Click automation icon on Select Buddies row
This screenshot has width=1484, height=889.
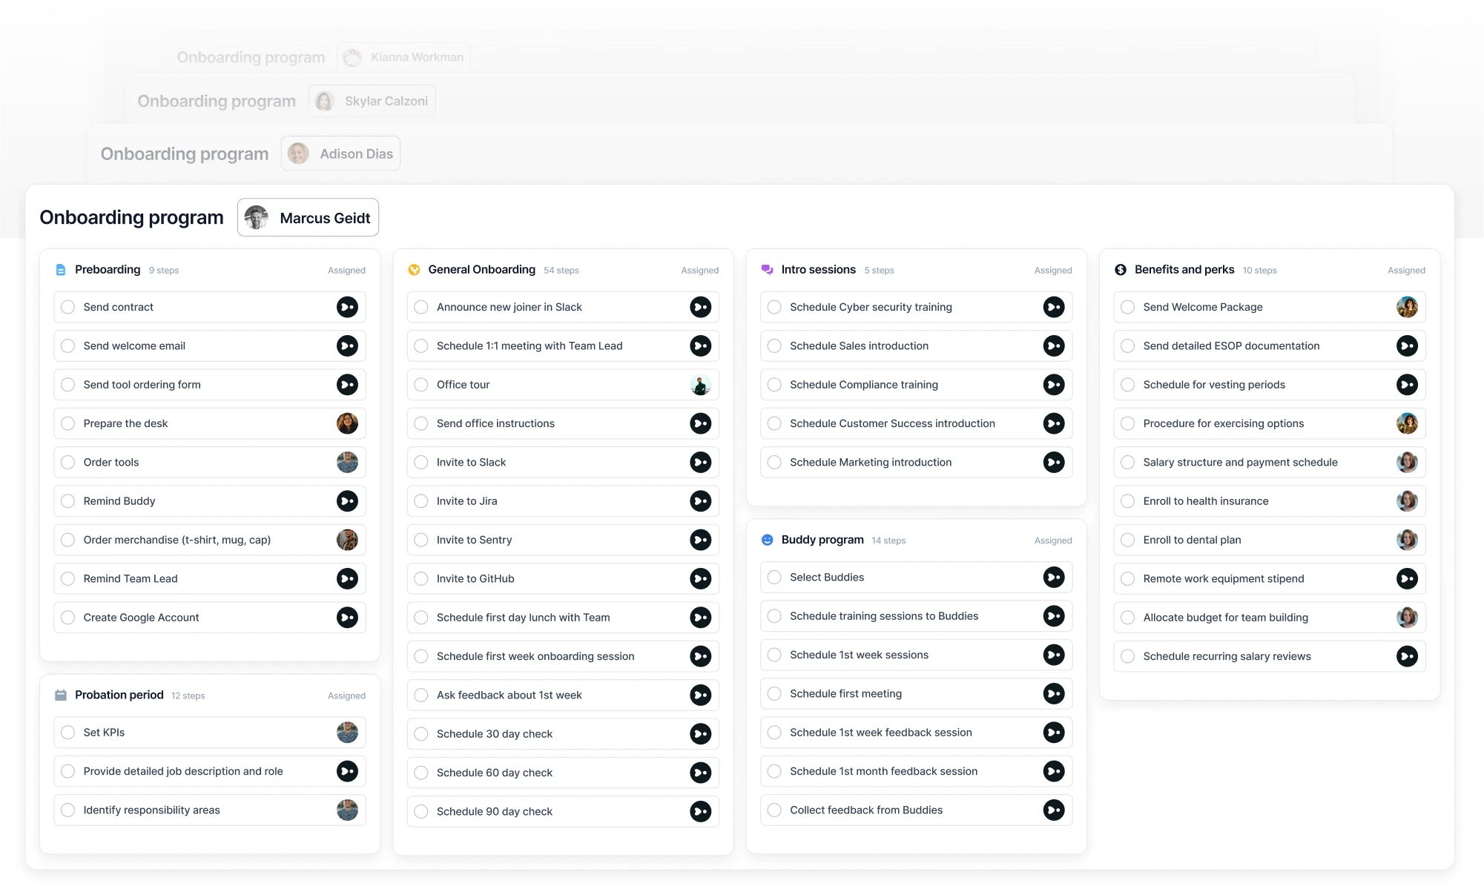click(x=1053, y=577)
